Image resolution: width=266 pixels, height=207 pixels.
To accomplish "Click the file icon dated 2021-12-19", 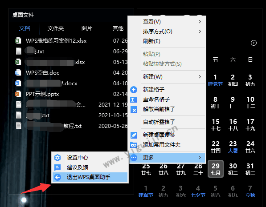I will pyautogui.click(x=19, y=104).
